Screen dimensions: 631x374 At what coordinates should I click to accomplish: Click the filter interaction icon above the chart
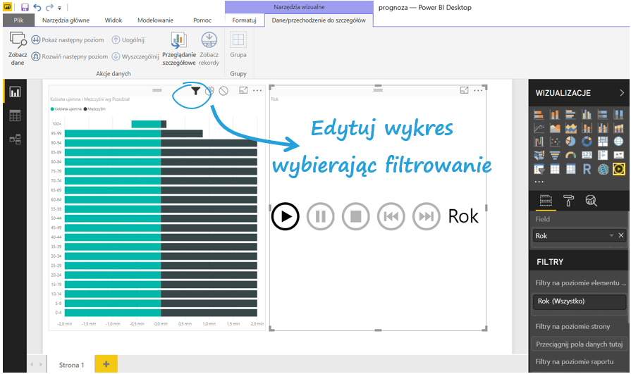pyautogui.click(x=195, y=91)
